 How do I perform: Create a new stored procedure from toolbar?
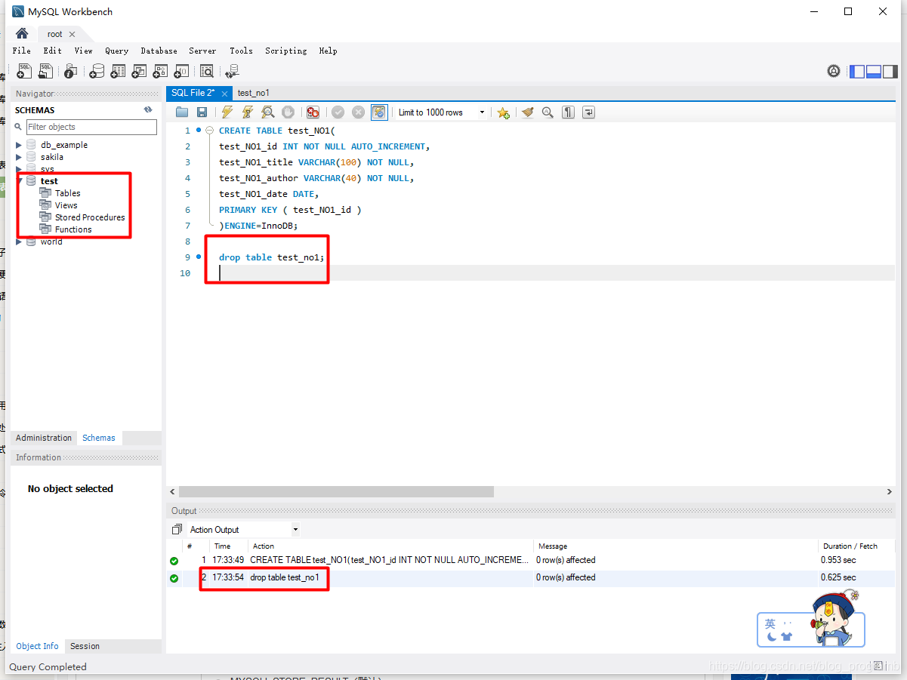[x=160, y=71]
